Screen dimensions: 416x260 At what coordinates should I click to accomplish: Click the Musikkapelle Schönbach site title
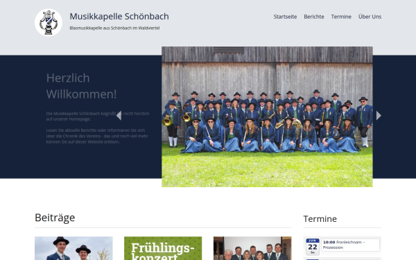(x=119, y=17)
